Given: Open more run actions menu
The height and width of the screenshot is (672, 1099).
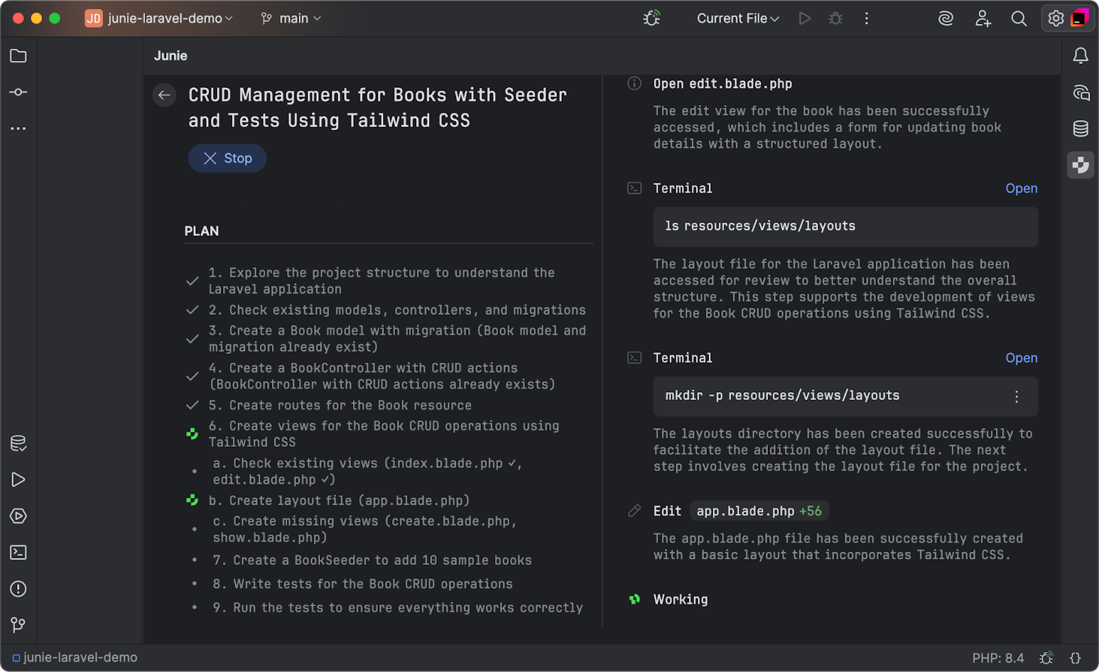Looking at the screenshot, I should (x=866, y=19).
